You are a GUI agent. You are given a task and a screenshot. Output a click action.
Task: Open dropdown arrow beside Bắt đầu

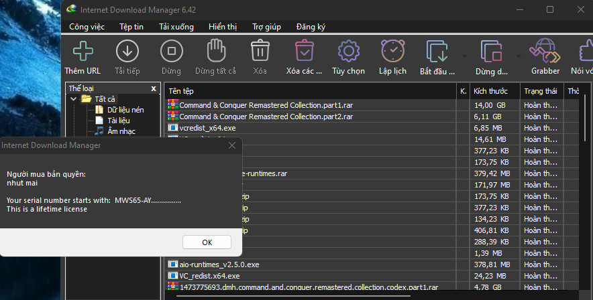tap(464, 56)
